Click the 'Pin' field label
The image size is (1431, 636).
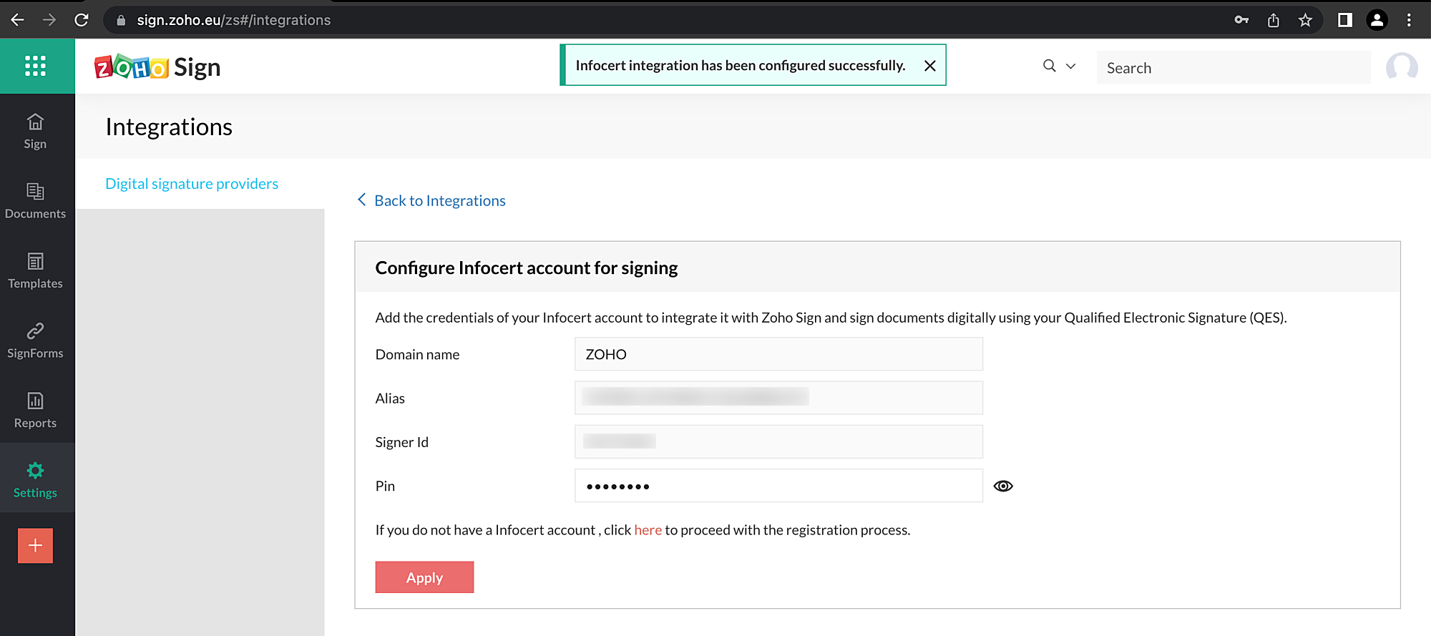[x=385, y=486]
